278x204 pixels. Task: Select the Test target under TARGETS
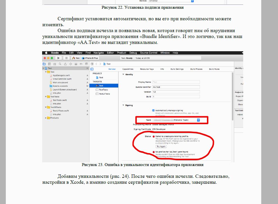coord(104,86)
